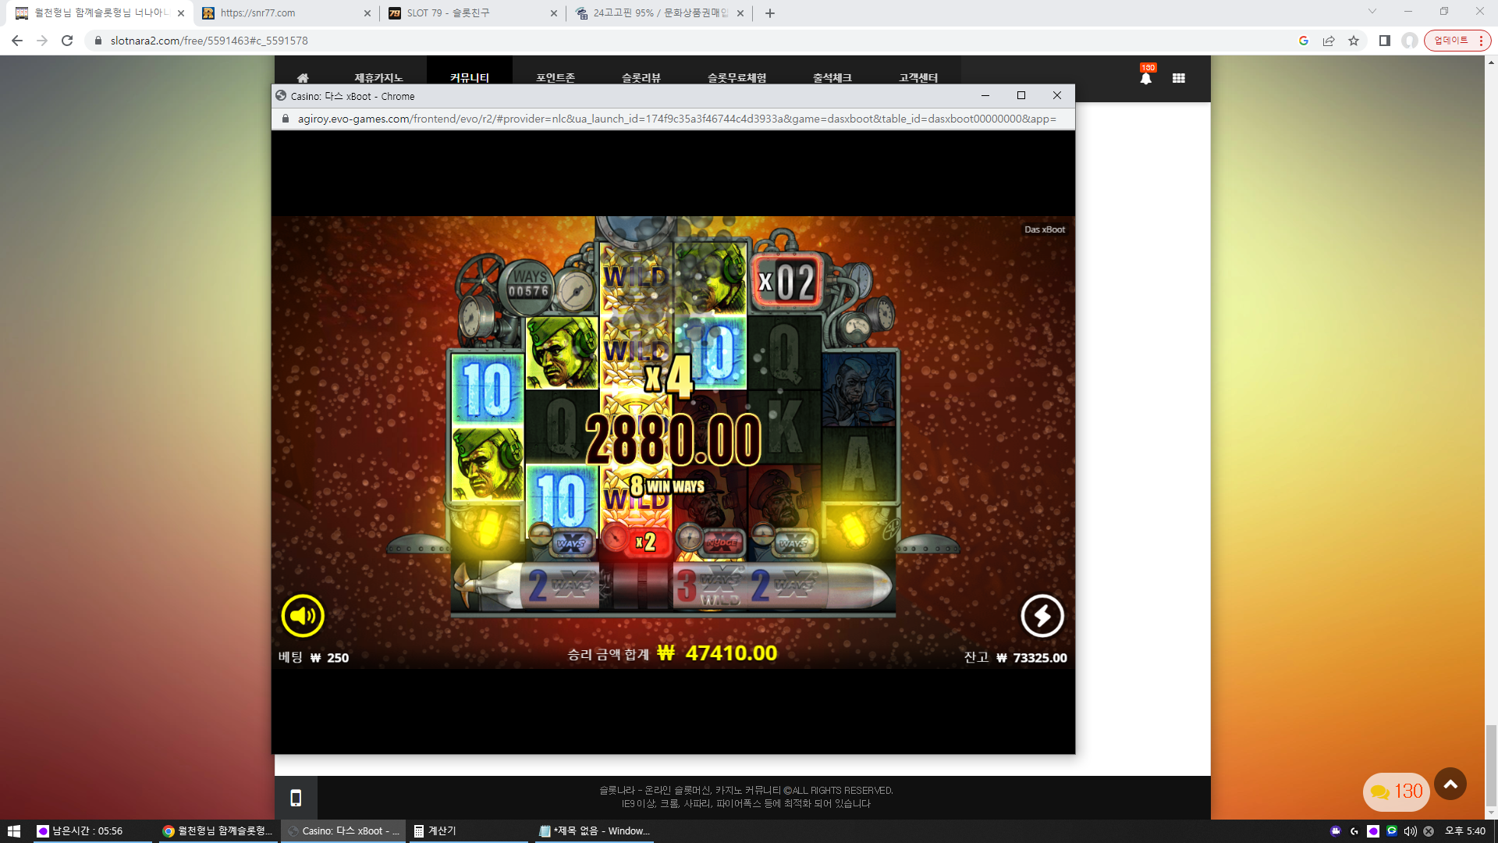Open the 출석체크 menu
Viewport: 1498px width, 843px height.
pyautogui.click(x=832, y=77)
